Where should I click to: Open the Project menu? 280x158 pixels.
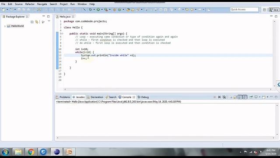coord(63,4)
